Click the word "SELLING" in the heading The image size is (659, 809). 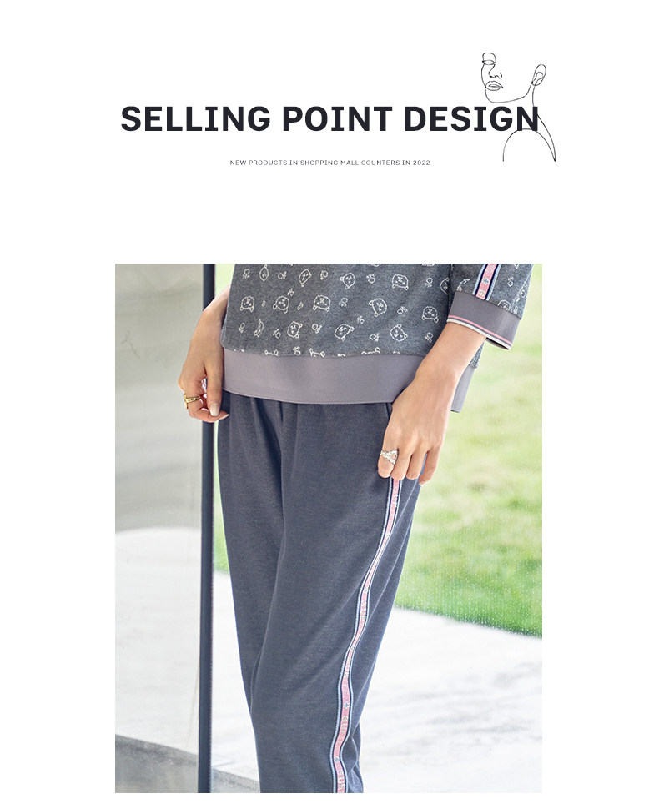click(x=195, y=118)
